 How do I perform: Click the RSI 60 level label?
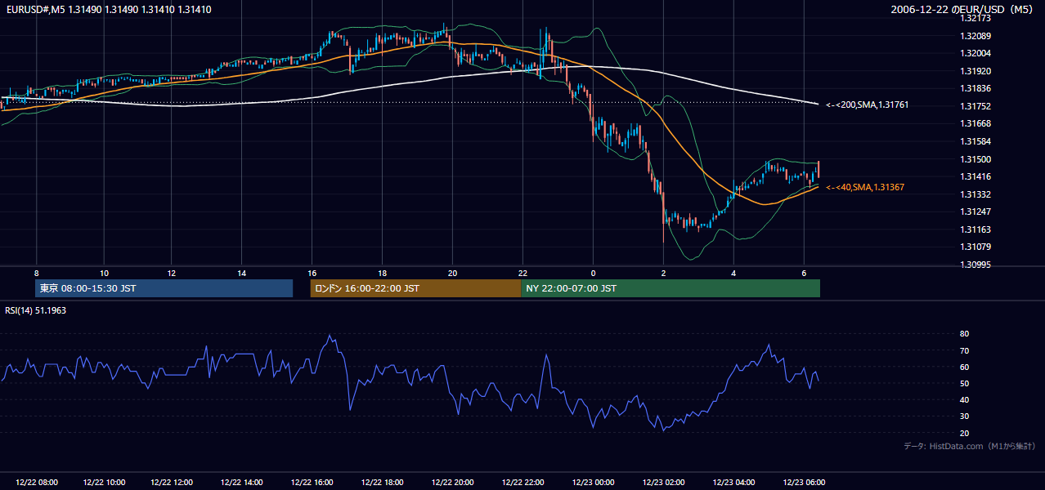964,367
